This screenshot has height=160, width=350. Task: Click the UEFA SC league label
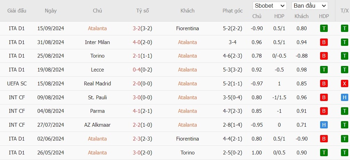pos(17,84)
